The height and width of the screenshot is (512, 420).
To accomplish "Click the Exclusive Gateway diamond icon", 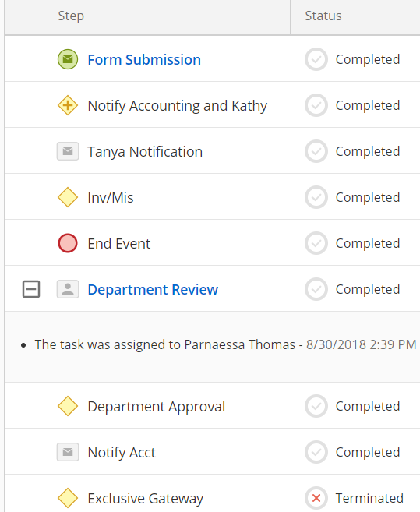I will [68, 498].
